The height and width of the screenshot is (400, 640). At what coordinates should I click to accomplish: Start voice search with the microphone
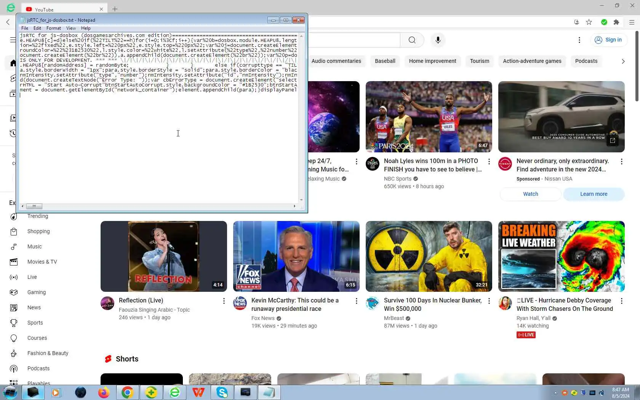tap(438, 40)
